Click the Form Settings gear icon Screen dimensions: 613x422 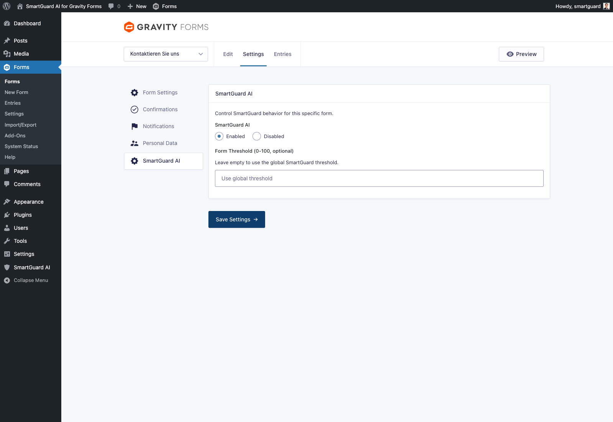point(134,92)
